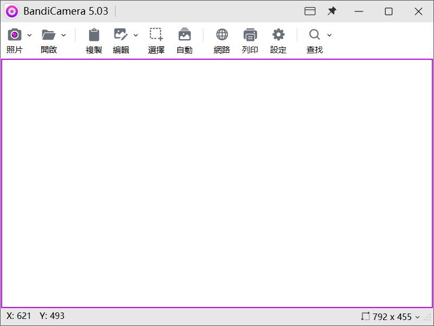Click inside the blank capture preview area
Screen dimensions: 434x326
coord(217,183)
